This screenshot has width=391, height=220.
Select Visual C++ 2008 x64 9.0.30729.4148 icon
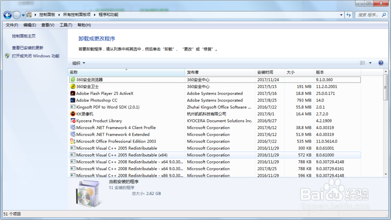73,162
